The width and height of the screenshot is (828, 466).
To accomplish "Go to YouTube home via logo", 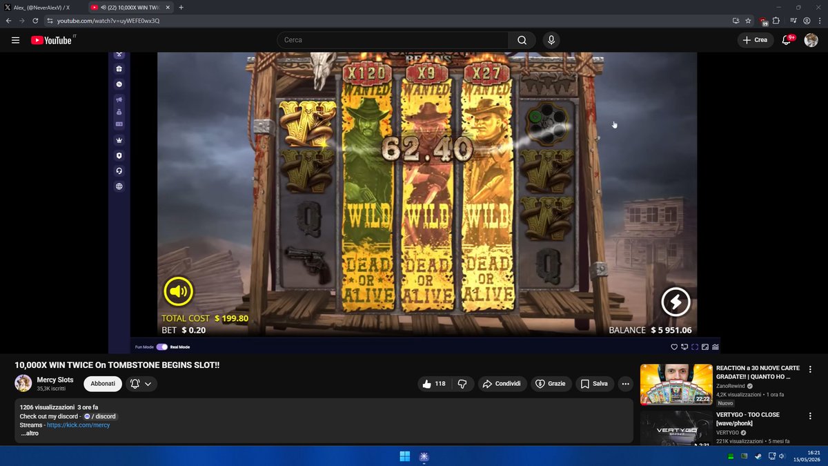I will pyautogui.click(x=52, y=40).
